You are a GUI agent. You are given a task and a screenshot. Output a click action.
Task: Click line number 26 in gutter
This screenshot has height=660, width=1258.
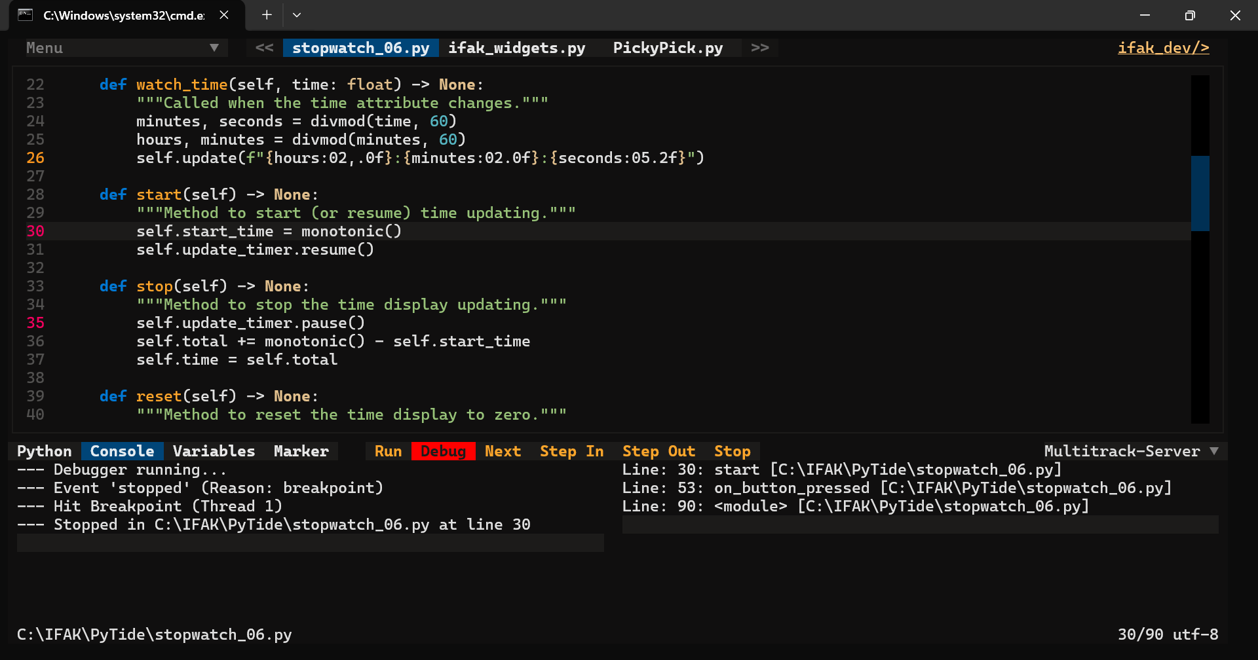35,158
